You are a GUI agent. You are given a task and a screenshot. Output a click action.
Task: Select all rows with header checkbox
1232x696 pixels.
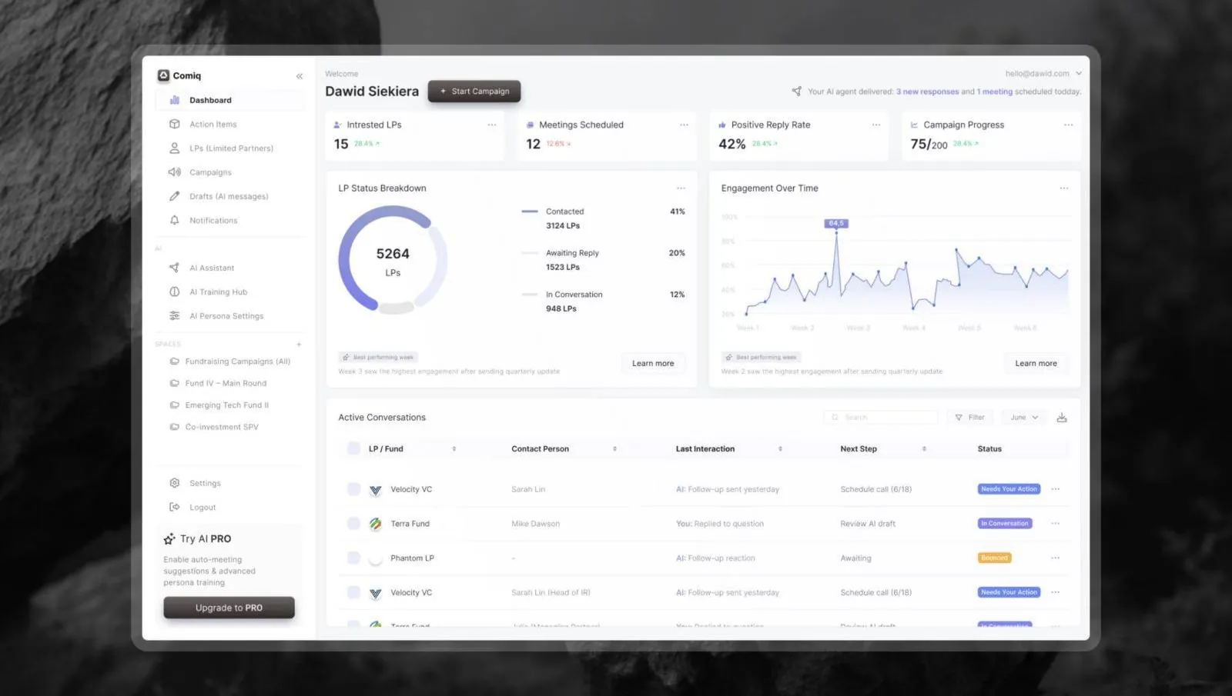(x=354, y=448)
